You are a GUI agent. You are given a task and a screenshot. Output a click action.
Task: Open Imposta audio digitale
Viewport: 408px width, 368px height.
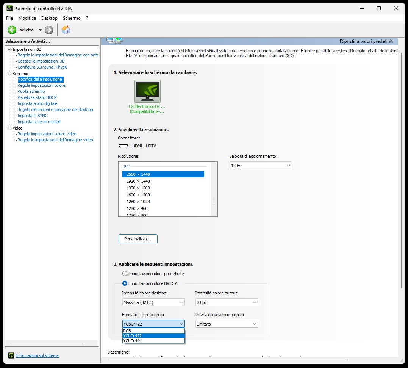(38, 103)
